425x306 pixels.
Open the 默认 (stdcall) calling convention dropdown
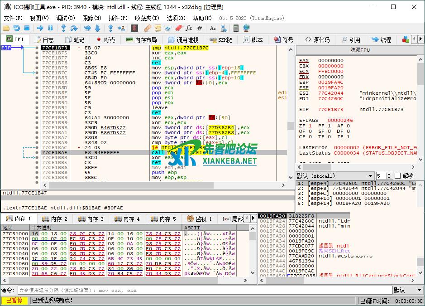[335, 176]
